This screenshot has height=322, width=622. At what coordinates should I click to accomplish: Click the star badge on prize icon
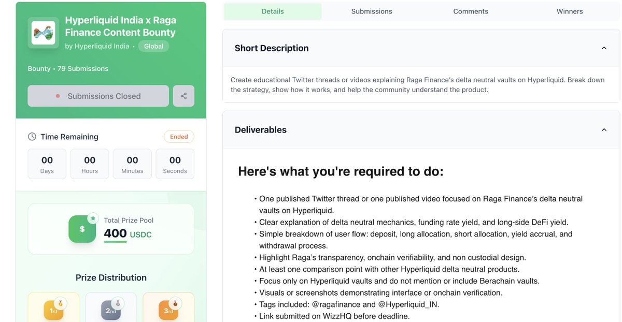[x=93, y=218]
